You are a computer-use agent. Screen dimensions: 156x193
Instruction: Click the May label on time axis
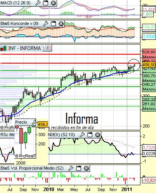point(74,189)
